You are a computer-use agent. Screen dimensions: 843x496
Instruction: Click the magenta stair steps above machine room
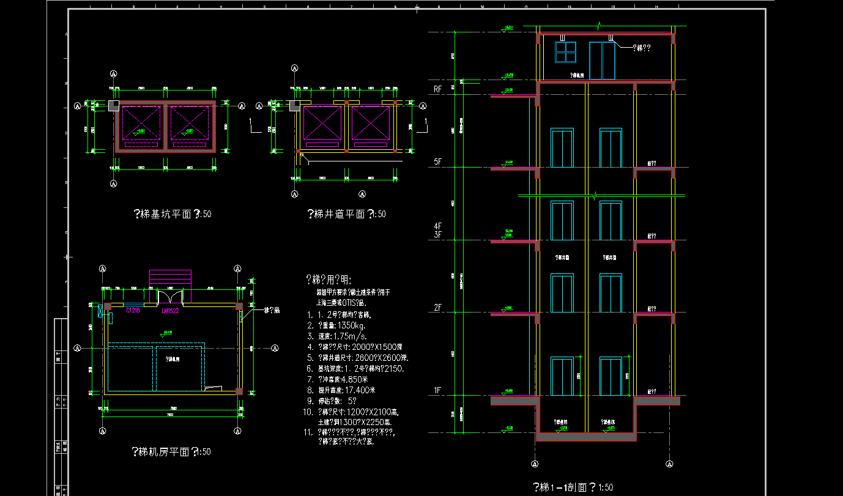click(170, 286)
